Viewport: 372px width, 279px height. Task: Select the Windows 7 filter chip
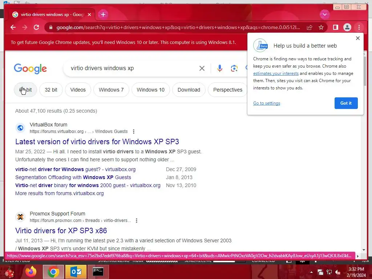coord(111,90)
